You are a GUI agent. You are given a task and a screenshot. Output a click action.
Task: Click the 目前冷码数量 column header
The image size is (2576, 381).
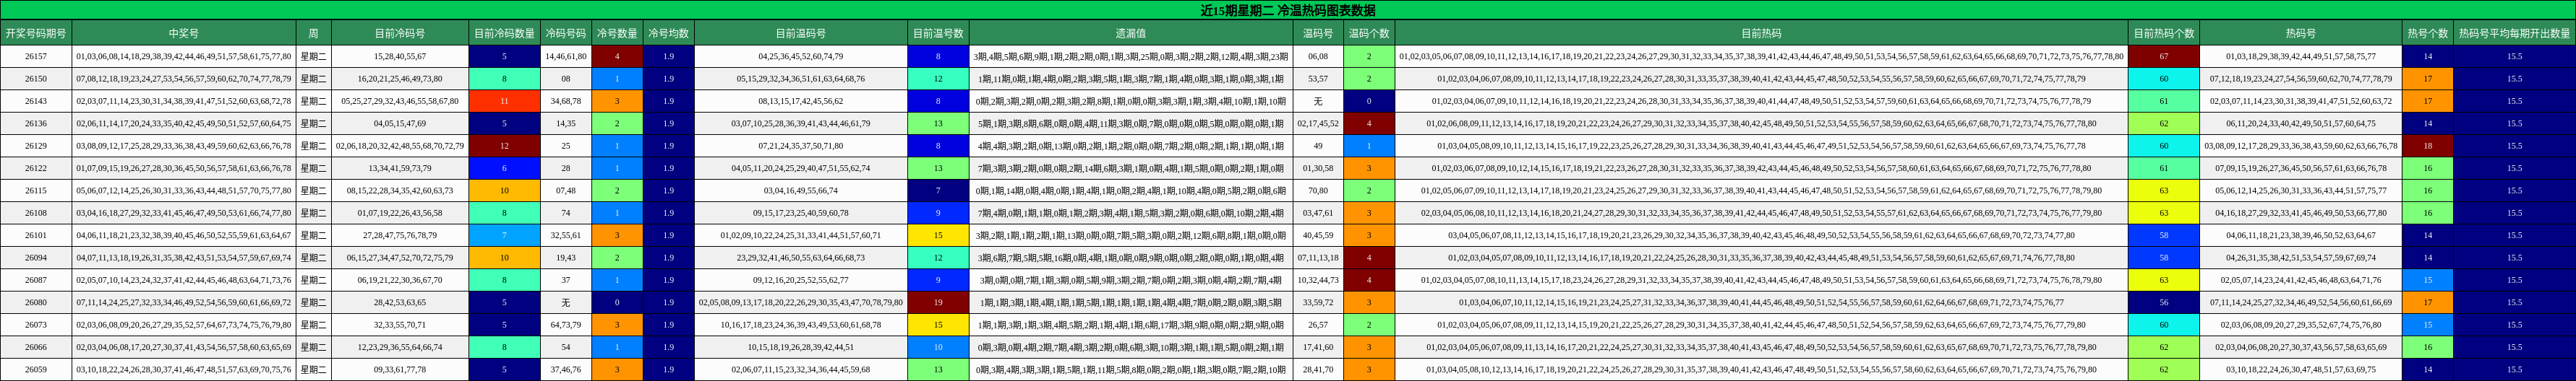point(504,33)
